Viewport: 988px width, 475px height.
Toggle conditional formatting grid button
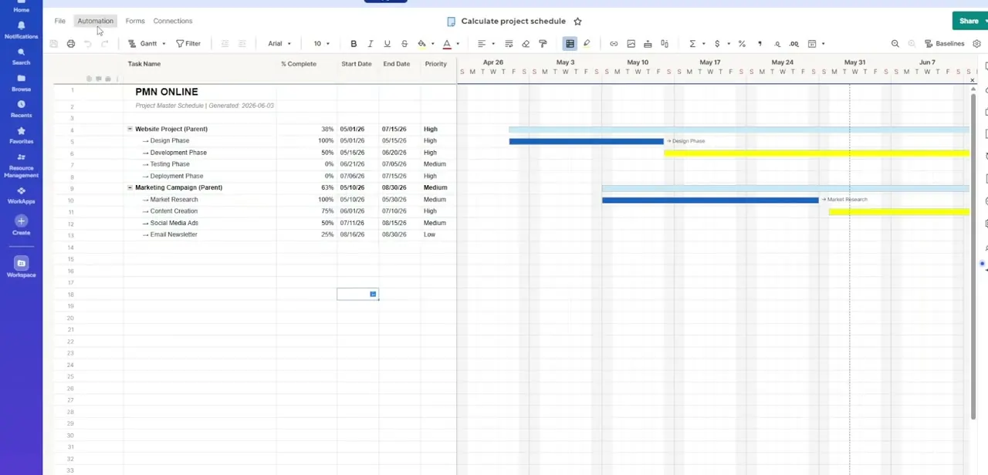point(570,44)
